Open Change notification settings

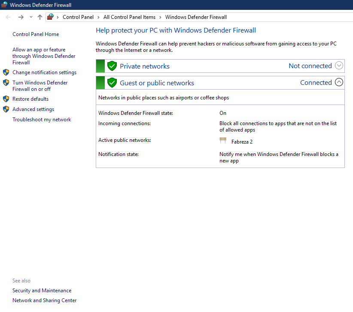tap(45, 72)
